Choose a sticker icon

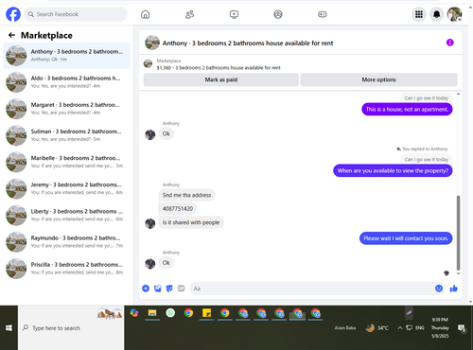pyautogui.click(x=169, y=289)
